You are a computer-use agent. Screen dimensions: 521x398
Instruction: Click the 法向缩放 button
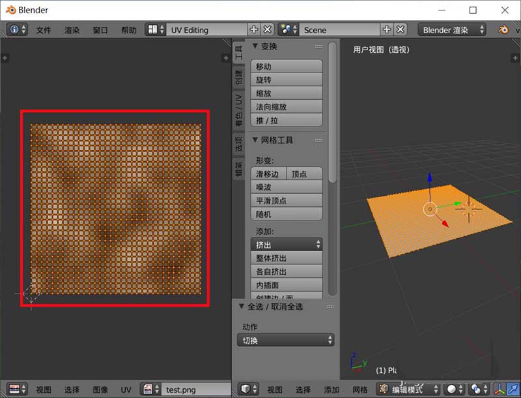point(287,106)
